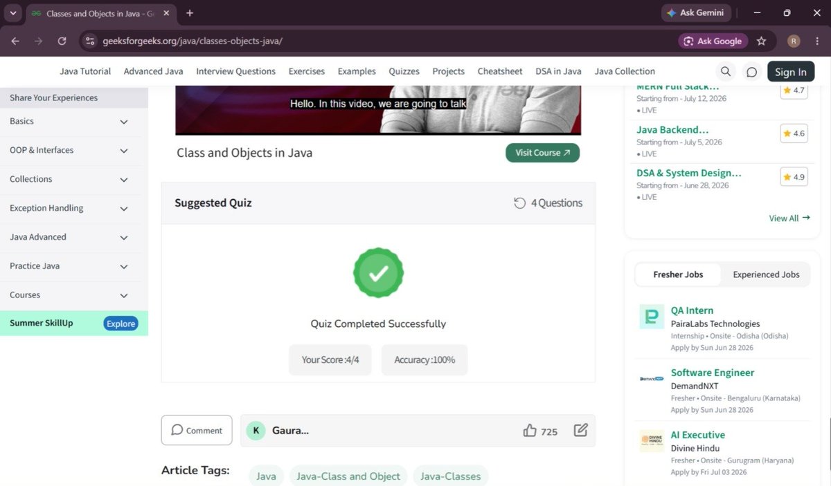The height and width of the screenshot is (486, 831).
Task: Select the Java-Classes article tag
Action: pyautogui.click(x=450, y=476)
